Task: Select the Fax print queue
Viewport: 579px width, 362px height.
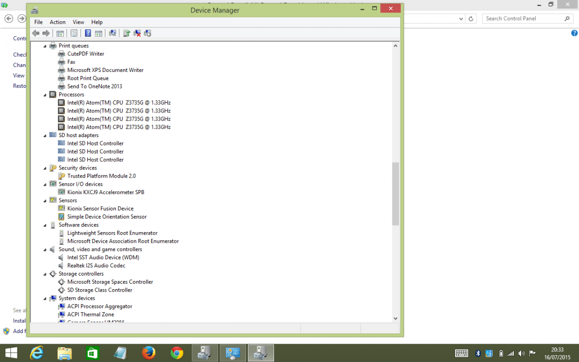Action: pyautogui.click(x=71, y=62)
